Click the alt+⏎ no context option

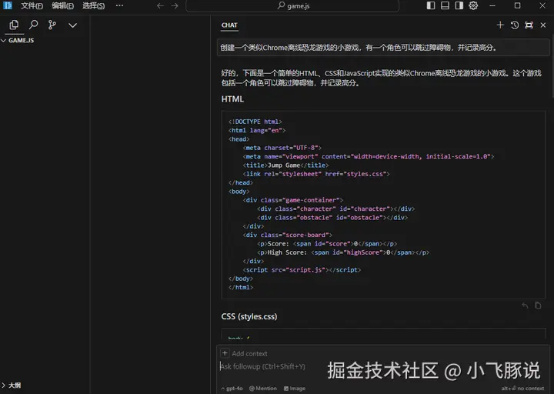(x=522, y=389)
